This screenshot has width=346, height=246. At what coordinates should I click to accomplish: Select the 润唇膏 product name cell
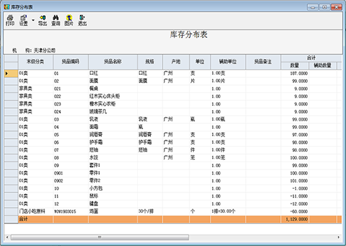coord(113,135)
